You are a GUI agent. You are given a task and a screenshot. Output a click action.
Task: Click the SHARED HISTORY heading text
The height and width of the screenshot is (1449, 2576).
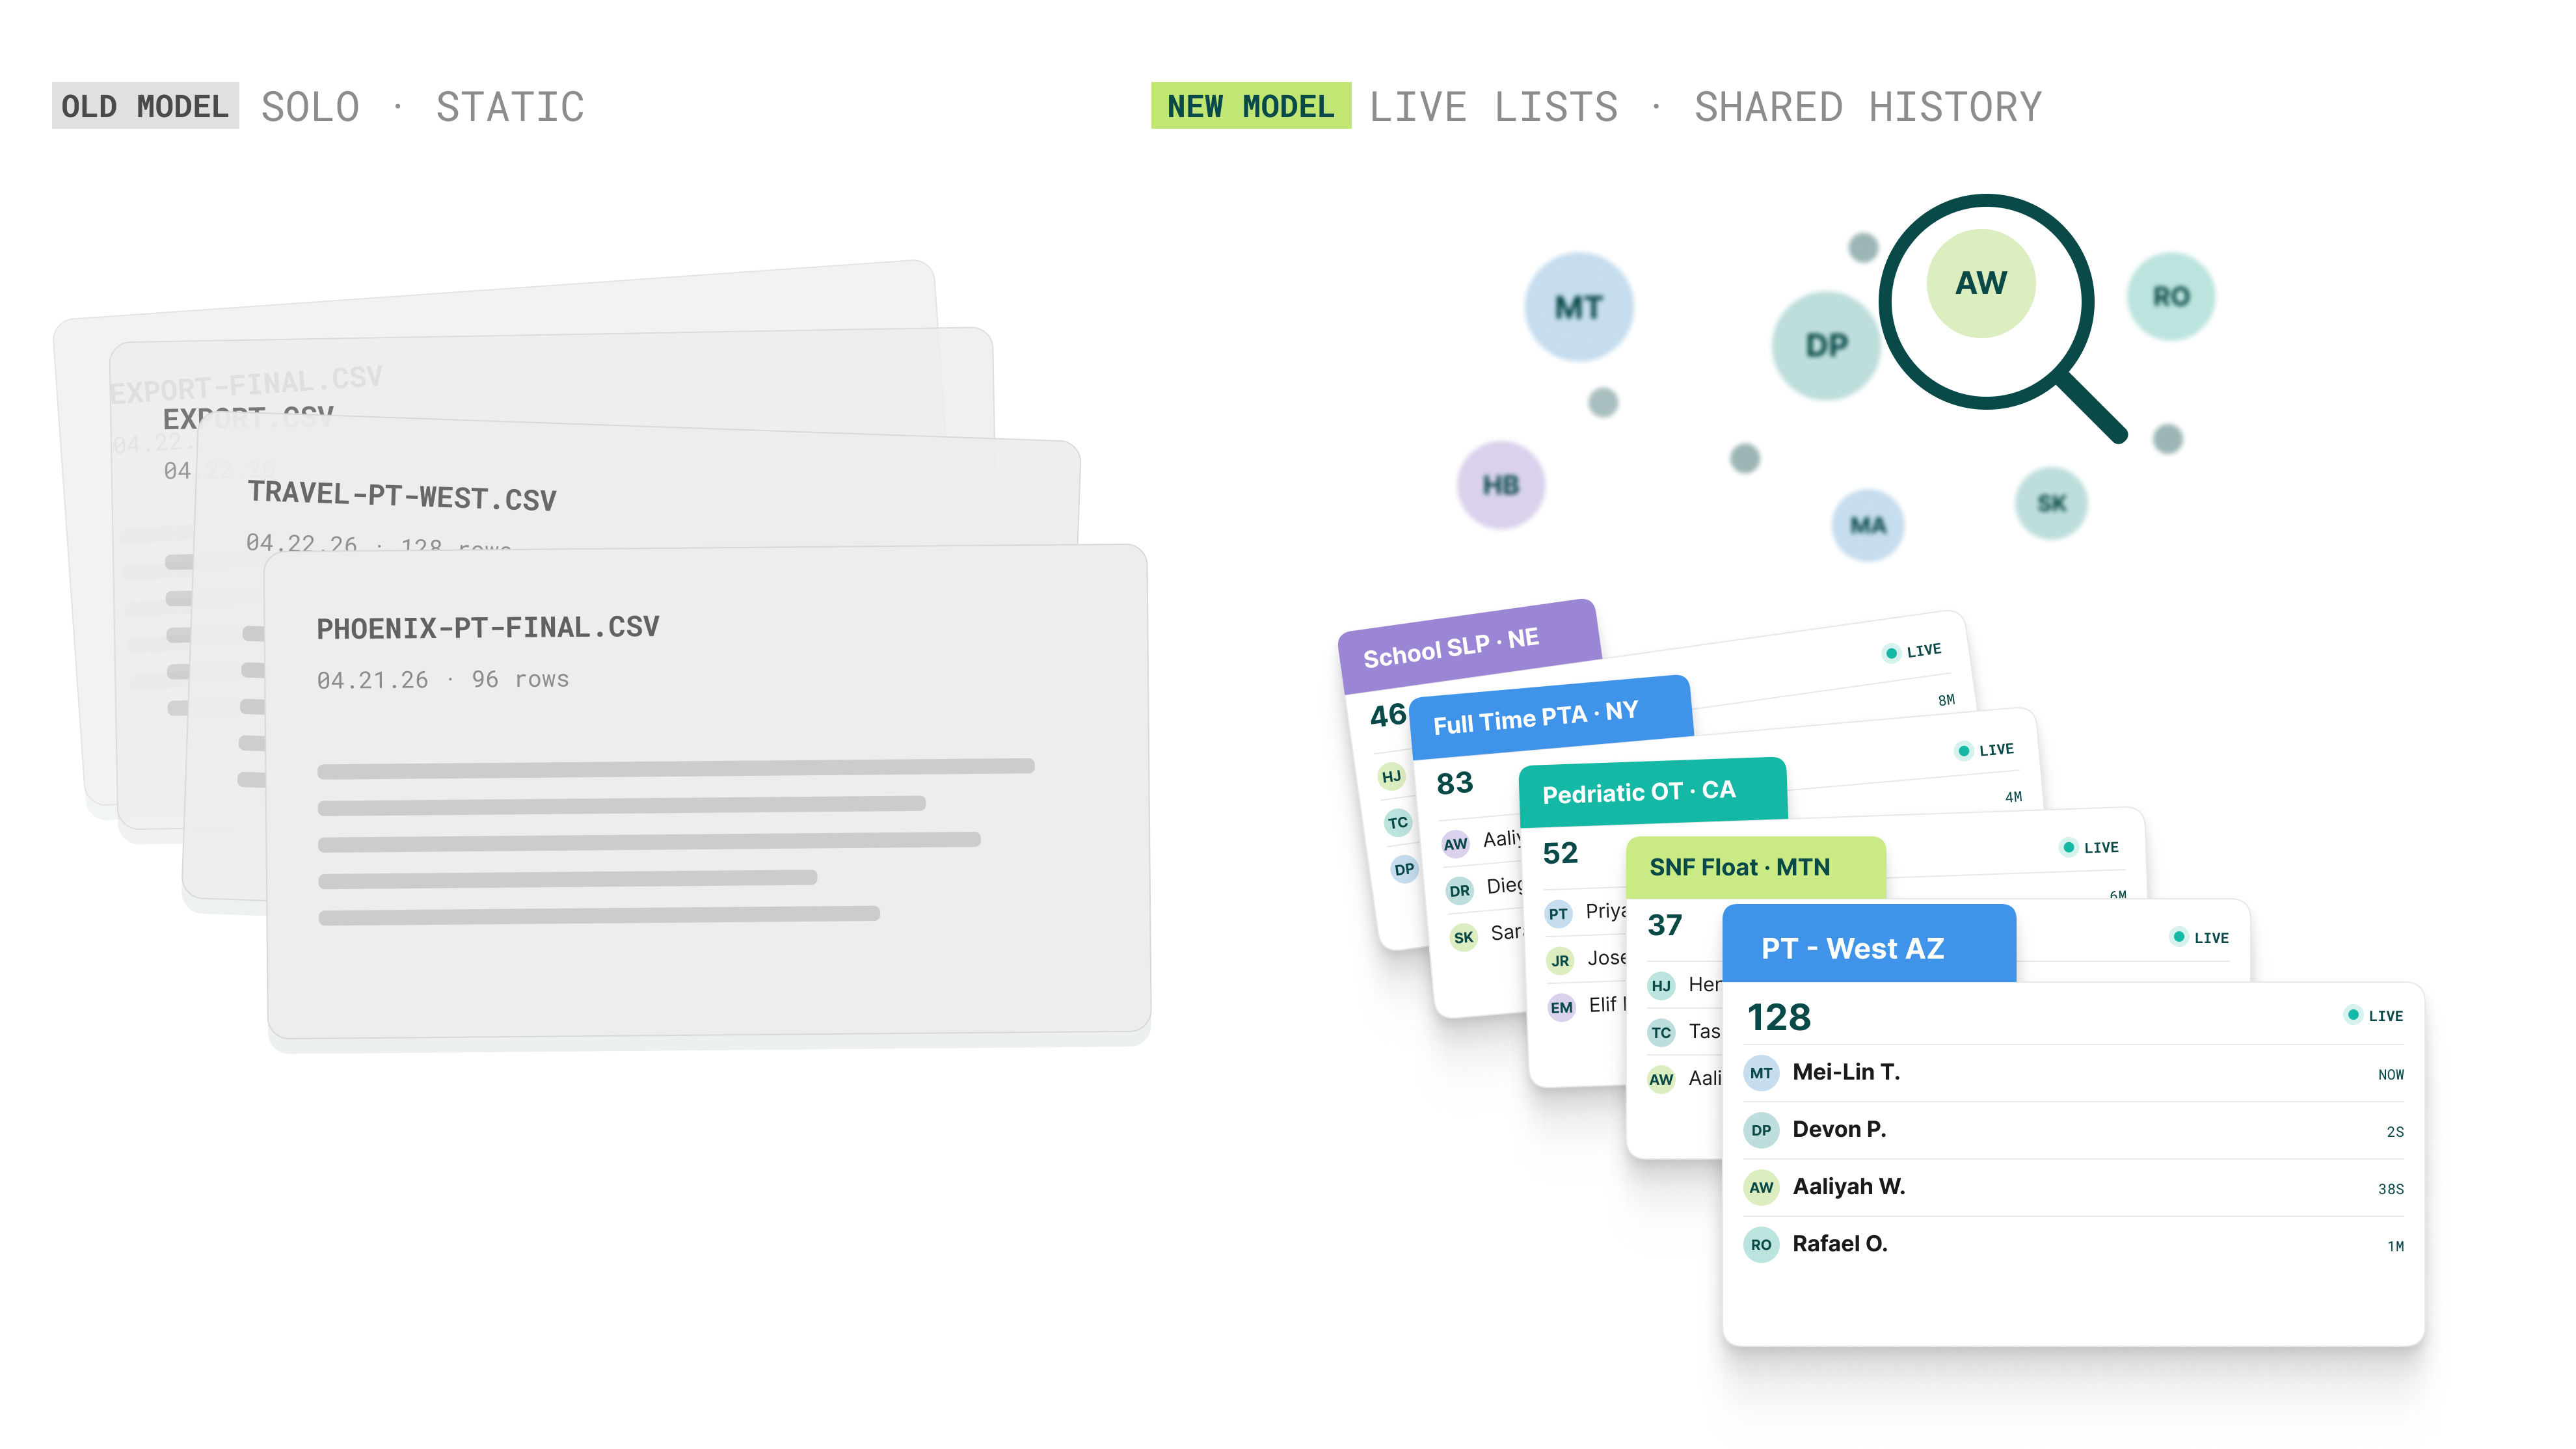pos(1868,106)
